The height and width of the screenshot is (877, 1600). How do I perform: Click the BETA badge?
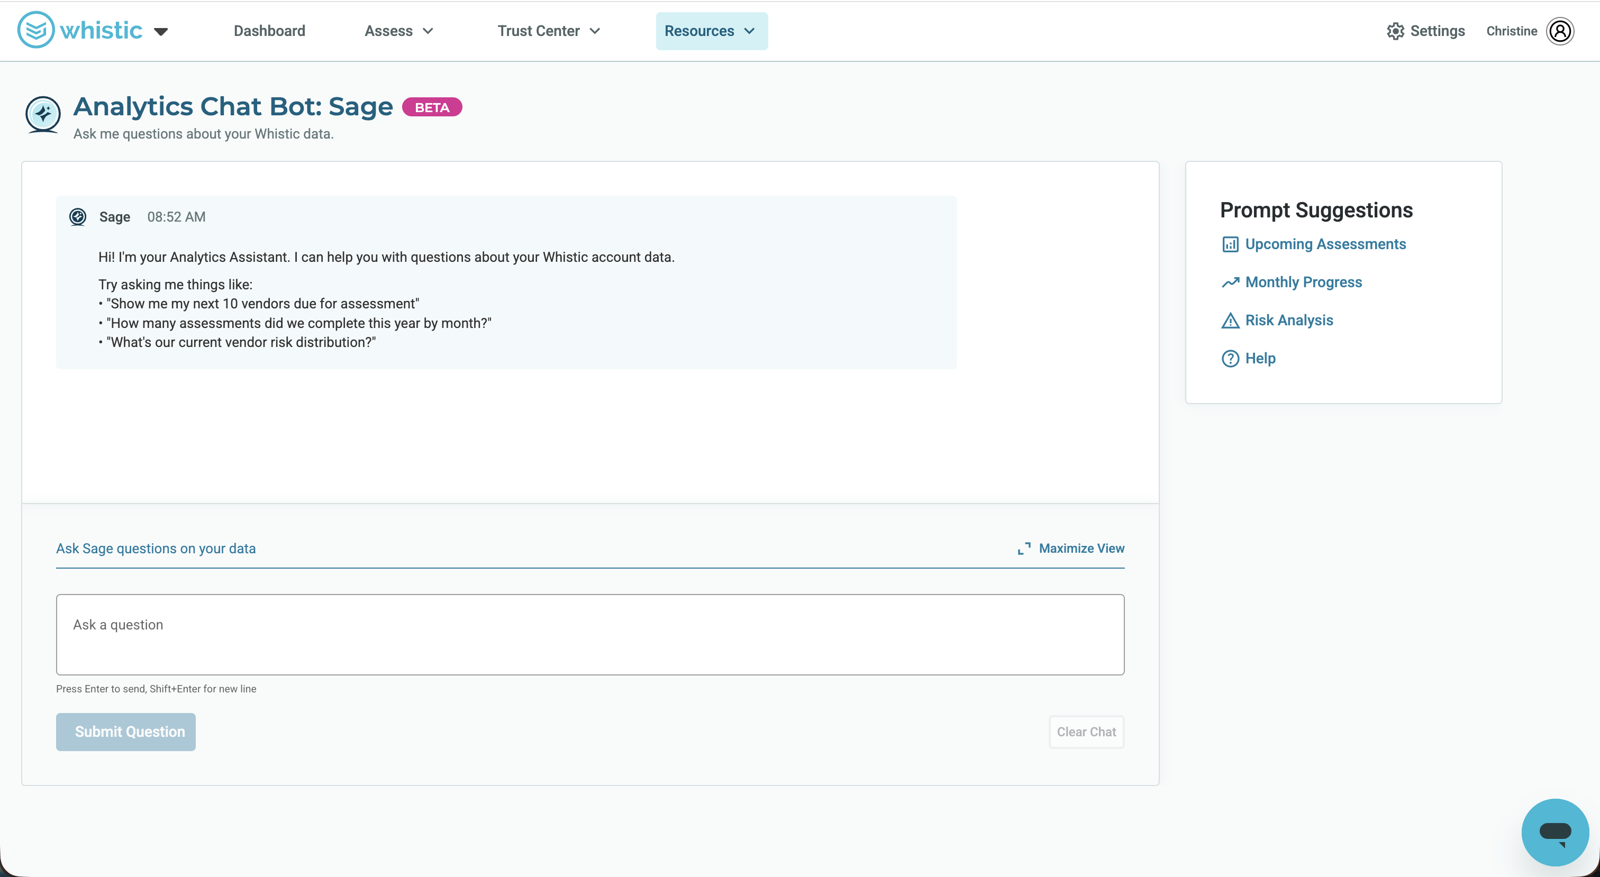(x=432, y=107)
